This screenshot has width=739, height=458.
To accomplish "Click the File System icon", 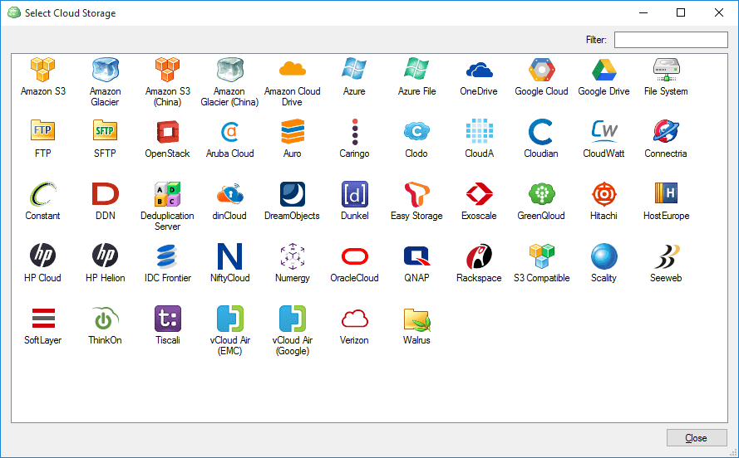I will point(666,70).
